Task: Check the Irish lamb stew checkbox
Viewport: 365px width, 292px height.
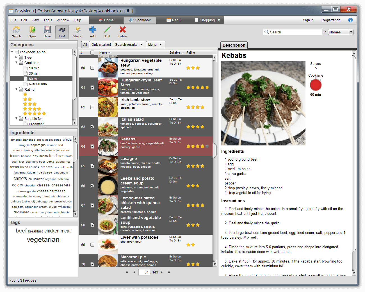Action: (92, 107)
